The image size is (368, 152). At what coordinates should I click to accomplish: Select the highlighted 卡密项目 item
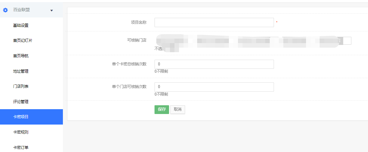(x=31, y=117)
